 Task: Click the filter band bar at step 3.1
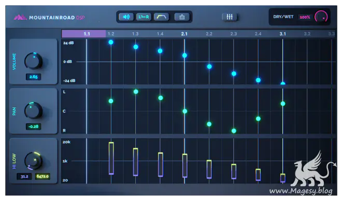pos(283,178)
